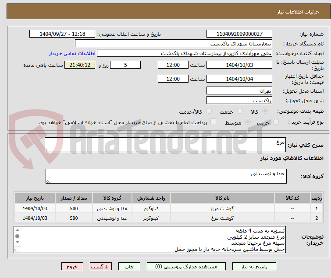This screenshot has width=331, height=278.
Task: Click the buyer name field بیمارستان شهدای پاکدشت
Action: click(x=173, y=44)
